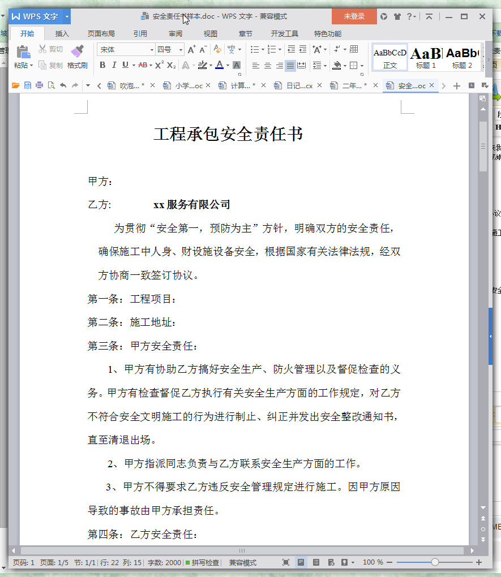Increase paragraph indent
Image resolution: width=501 pixels, height=577 pixels.
[x=303, y=49]
